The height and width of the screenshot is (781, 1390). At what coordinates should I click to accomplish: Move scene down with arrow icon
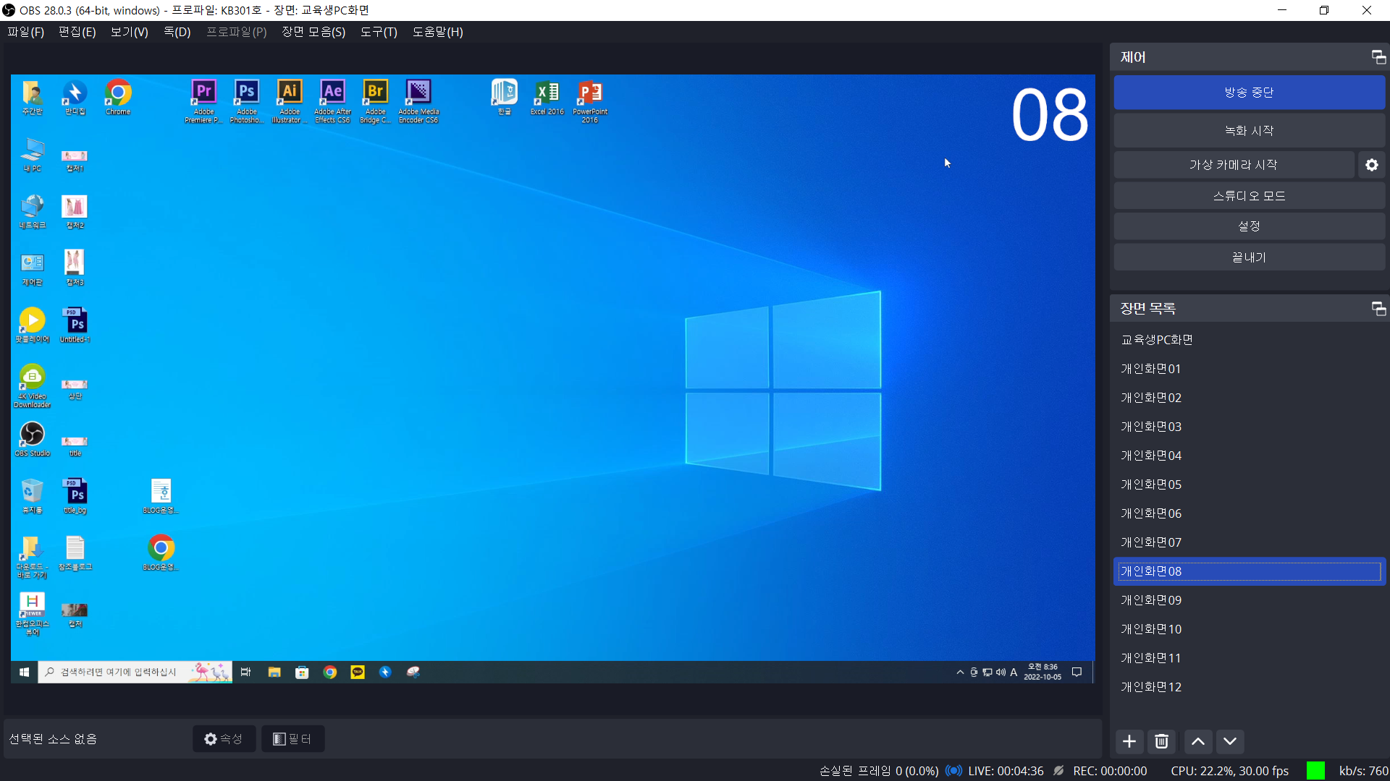coord(1230,741)
